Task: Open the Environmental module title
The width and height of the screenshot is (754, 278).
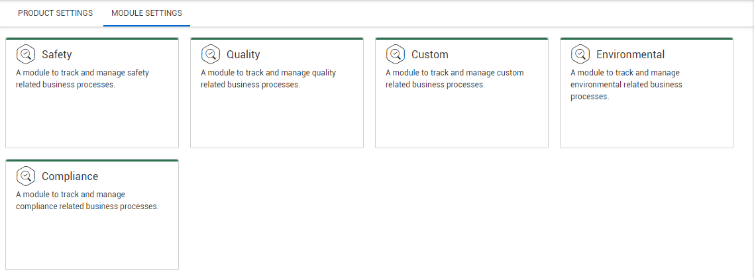Action: click(x=630, y=55)
